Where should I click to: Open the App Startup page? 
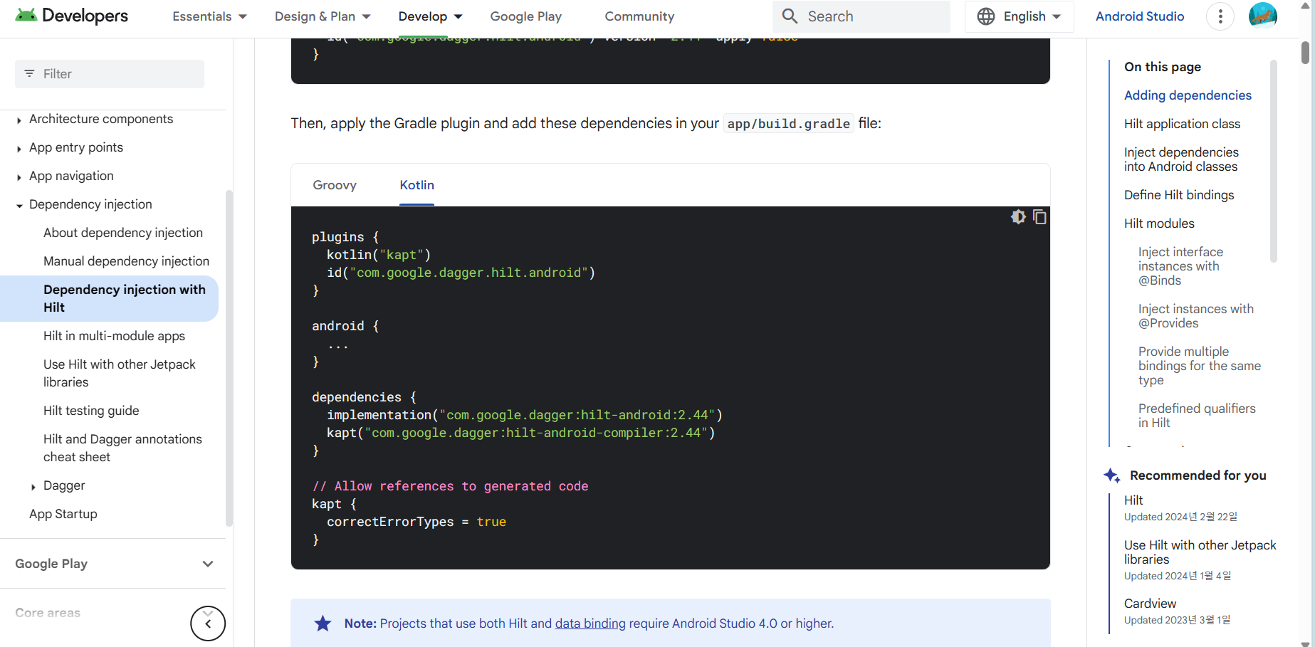click(x=63, y=514)
